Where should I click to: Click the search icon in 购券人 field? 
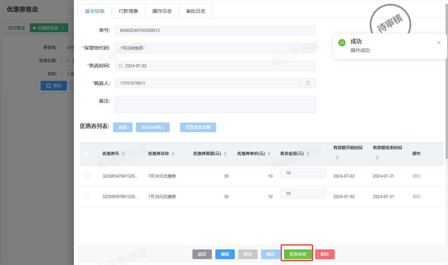(x=308, y=83)
